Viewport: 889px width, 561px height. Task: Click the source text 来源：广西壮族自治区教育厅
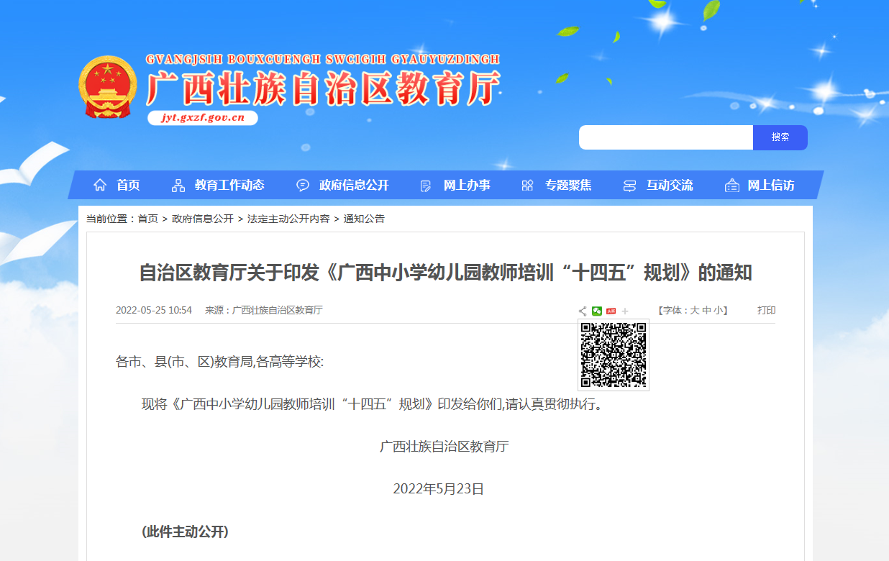coord(264,311)
